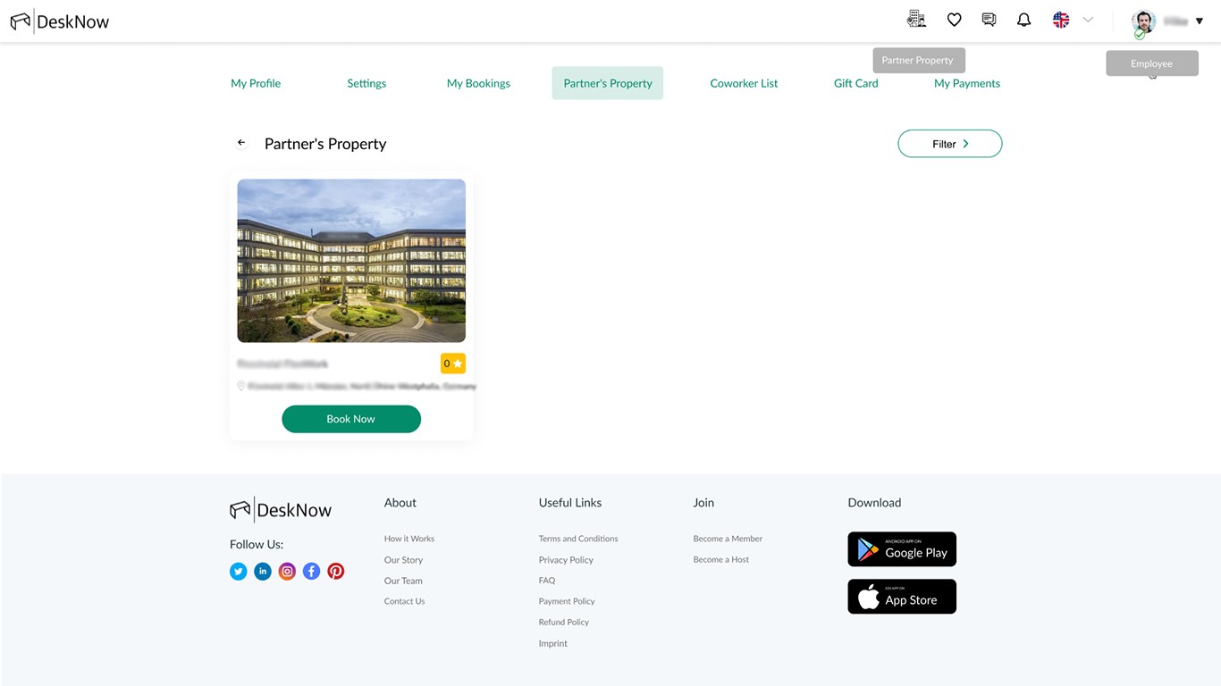Screen dimensions: 1221x686
Task: Select the Gift Card tab
Action: (x=856, y=83)
